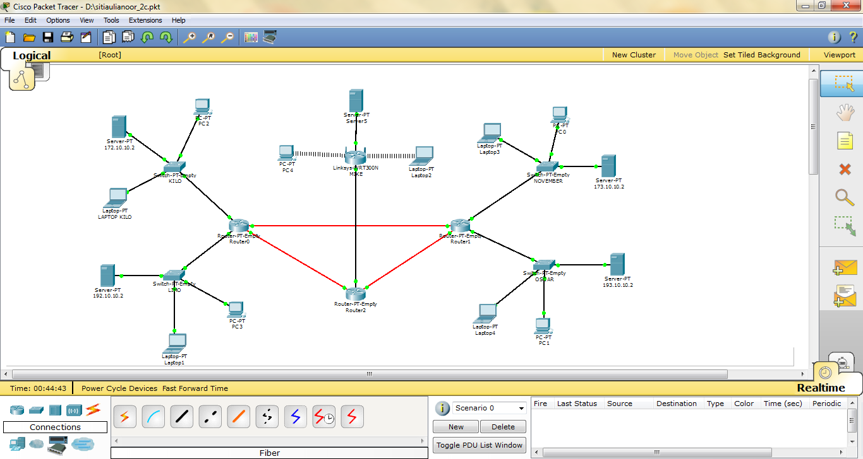Save the network with the floppy icon
863x459 pixels.
48,37
